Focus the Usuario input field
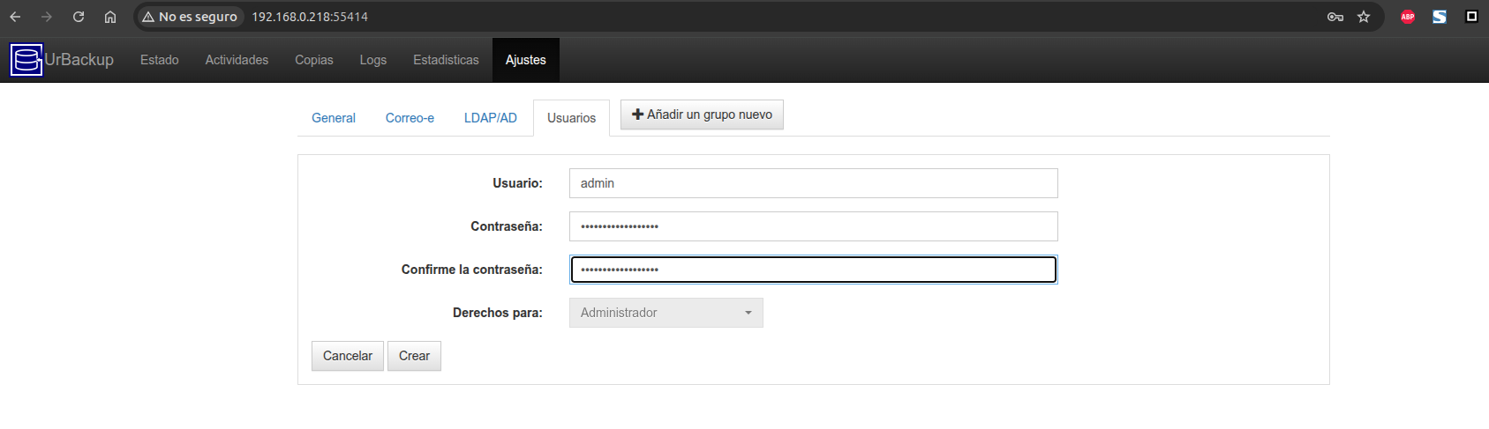 click(x=813, y=183)
